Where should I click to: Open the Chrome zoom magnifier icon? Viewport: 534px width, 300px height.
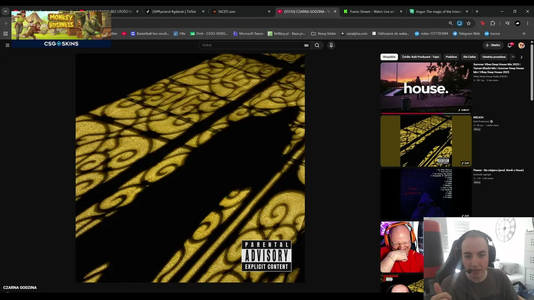coord(451,23)
